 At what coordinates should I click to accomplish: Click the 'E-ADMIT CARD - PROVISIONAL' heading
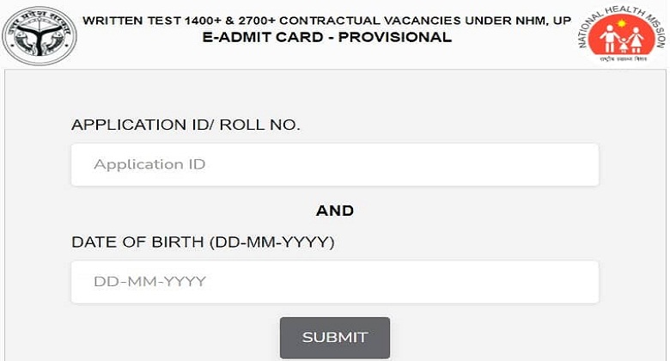[x=327, y=37]
